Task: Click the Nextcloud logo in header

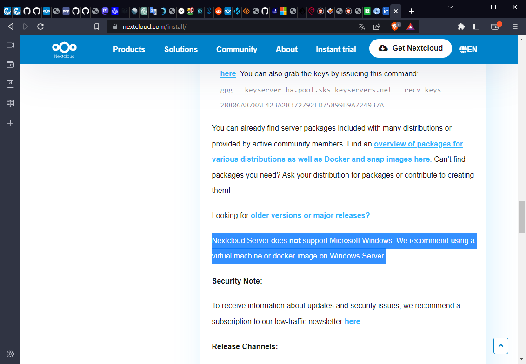Action: click(64, 49)
